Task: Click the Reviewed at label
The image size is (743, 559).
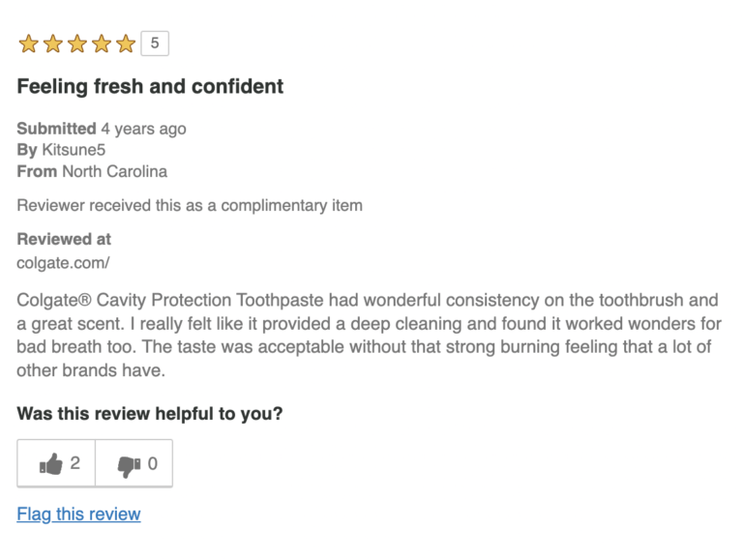Action: (64, 239)
